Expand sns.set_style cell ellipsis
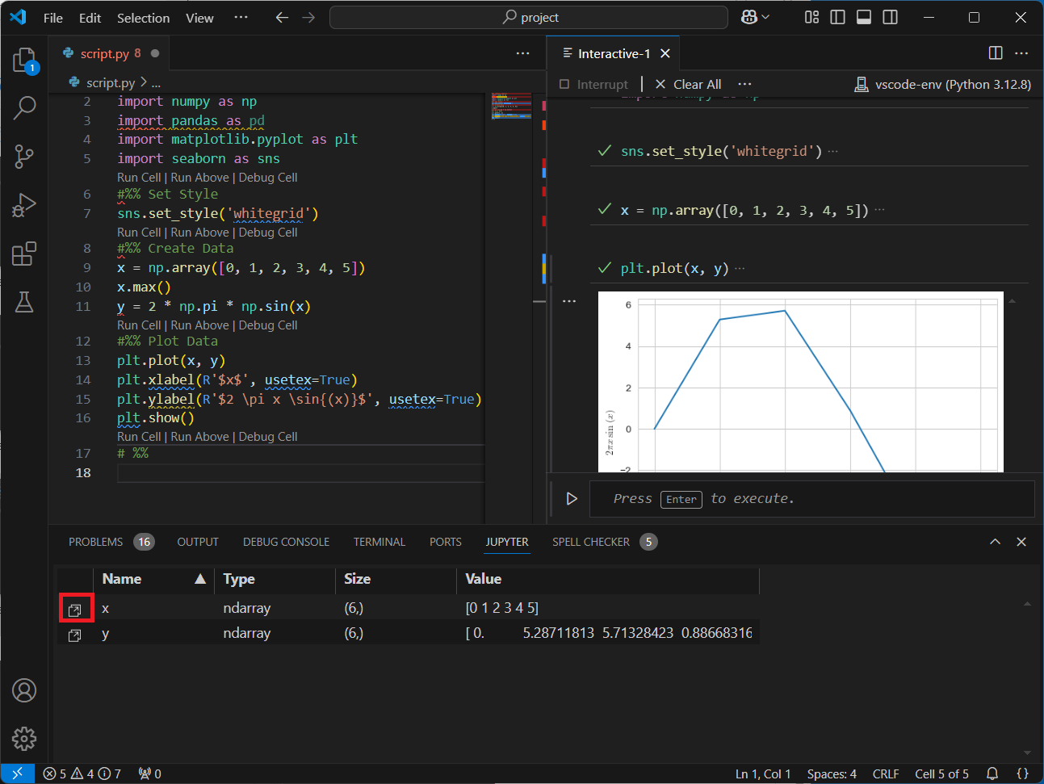Image resolution: width=1044 pixels, height=784 pixels. pyautogui.click(x=832, y=152)
